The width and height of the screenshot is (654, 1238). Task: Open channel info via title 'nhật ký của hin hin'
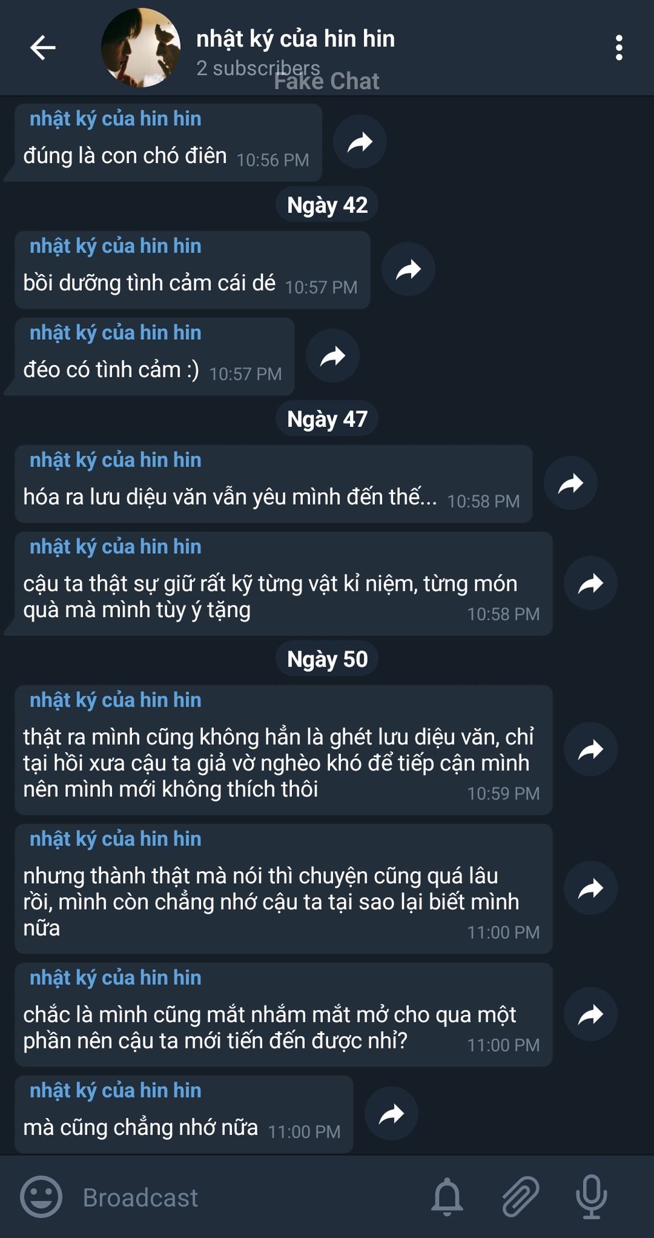[x=295, y=39]
